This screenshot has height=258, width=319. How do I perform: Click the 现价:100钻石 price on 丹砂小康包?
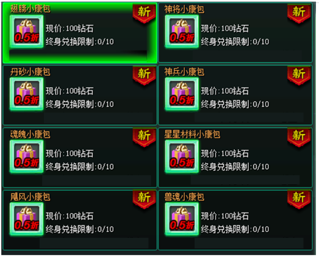(x=70, y=91)
